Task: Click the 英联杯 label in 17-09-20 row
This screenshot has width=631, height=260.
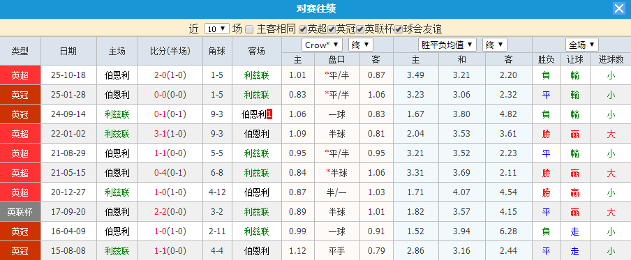Action: click(x=20, y=212)
